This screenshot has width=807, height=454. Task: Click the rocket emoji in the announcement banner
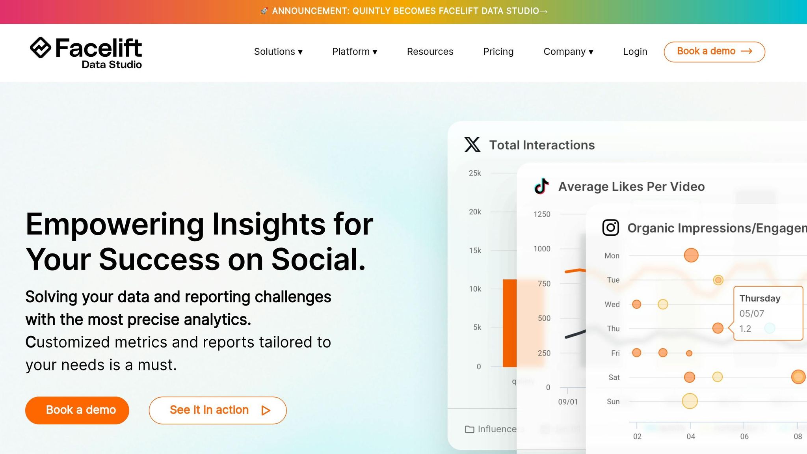[263, 11]
